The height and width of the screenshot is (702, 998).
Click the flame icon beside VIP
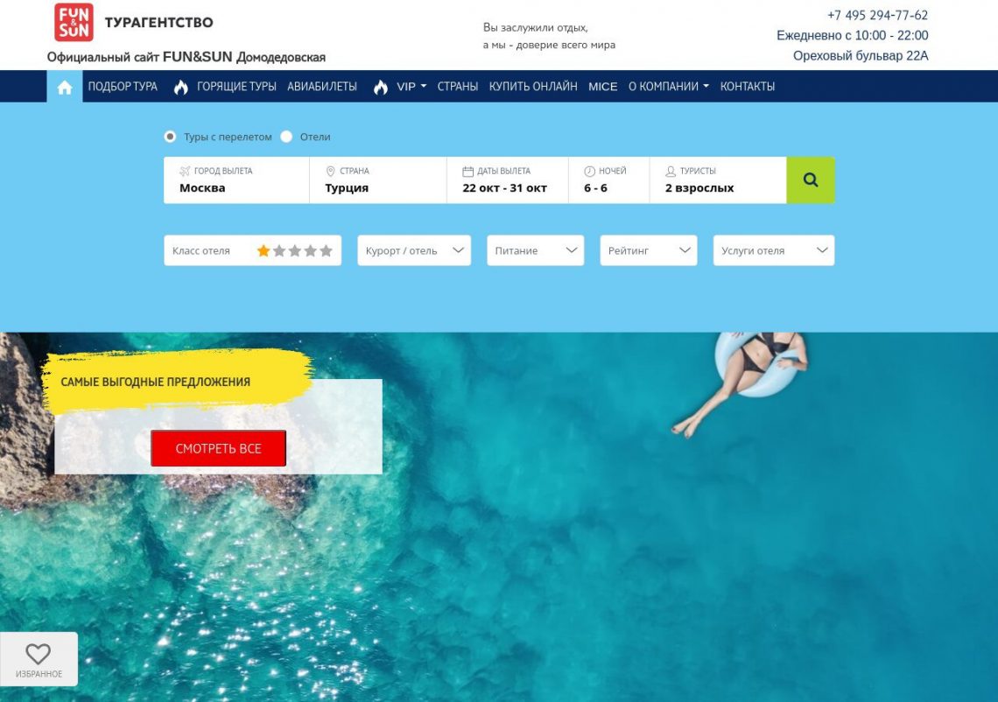[x=381, y=87]
